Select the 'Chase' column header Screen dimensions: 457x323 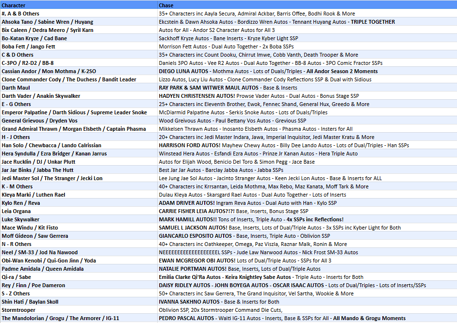point(307,5)
